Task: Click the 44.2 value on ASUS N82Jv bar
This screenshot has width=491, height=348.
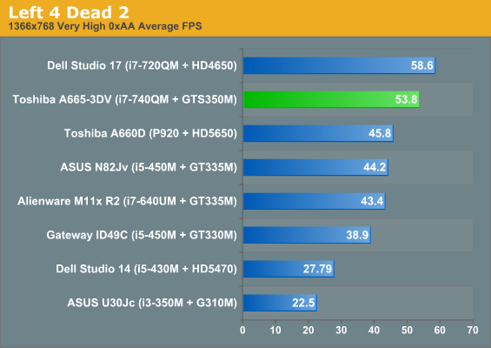Action: click(x=375, y=167)
